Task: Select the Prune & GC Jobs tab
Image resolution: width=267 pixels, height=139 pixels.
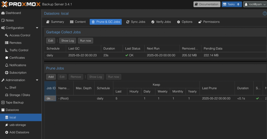Action: (106, 22)
